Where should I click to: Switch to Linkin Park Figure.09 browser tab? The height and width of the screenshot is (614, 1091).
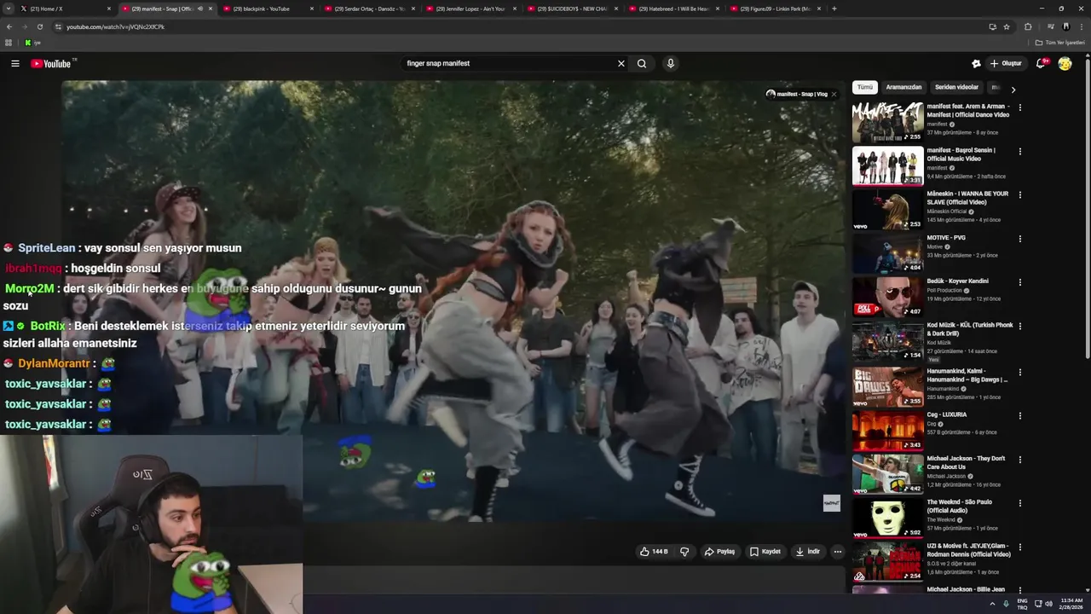coord(774,9)
